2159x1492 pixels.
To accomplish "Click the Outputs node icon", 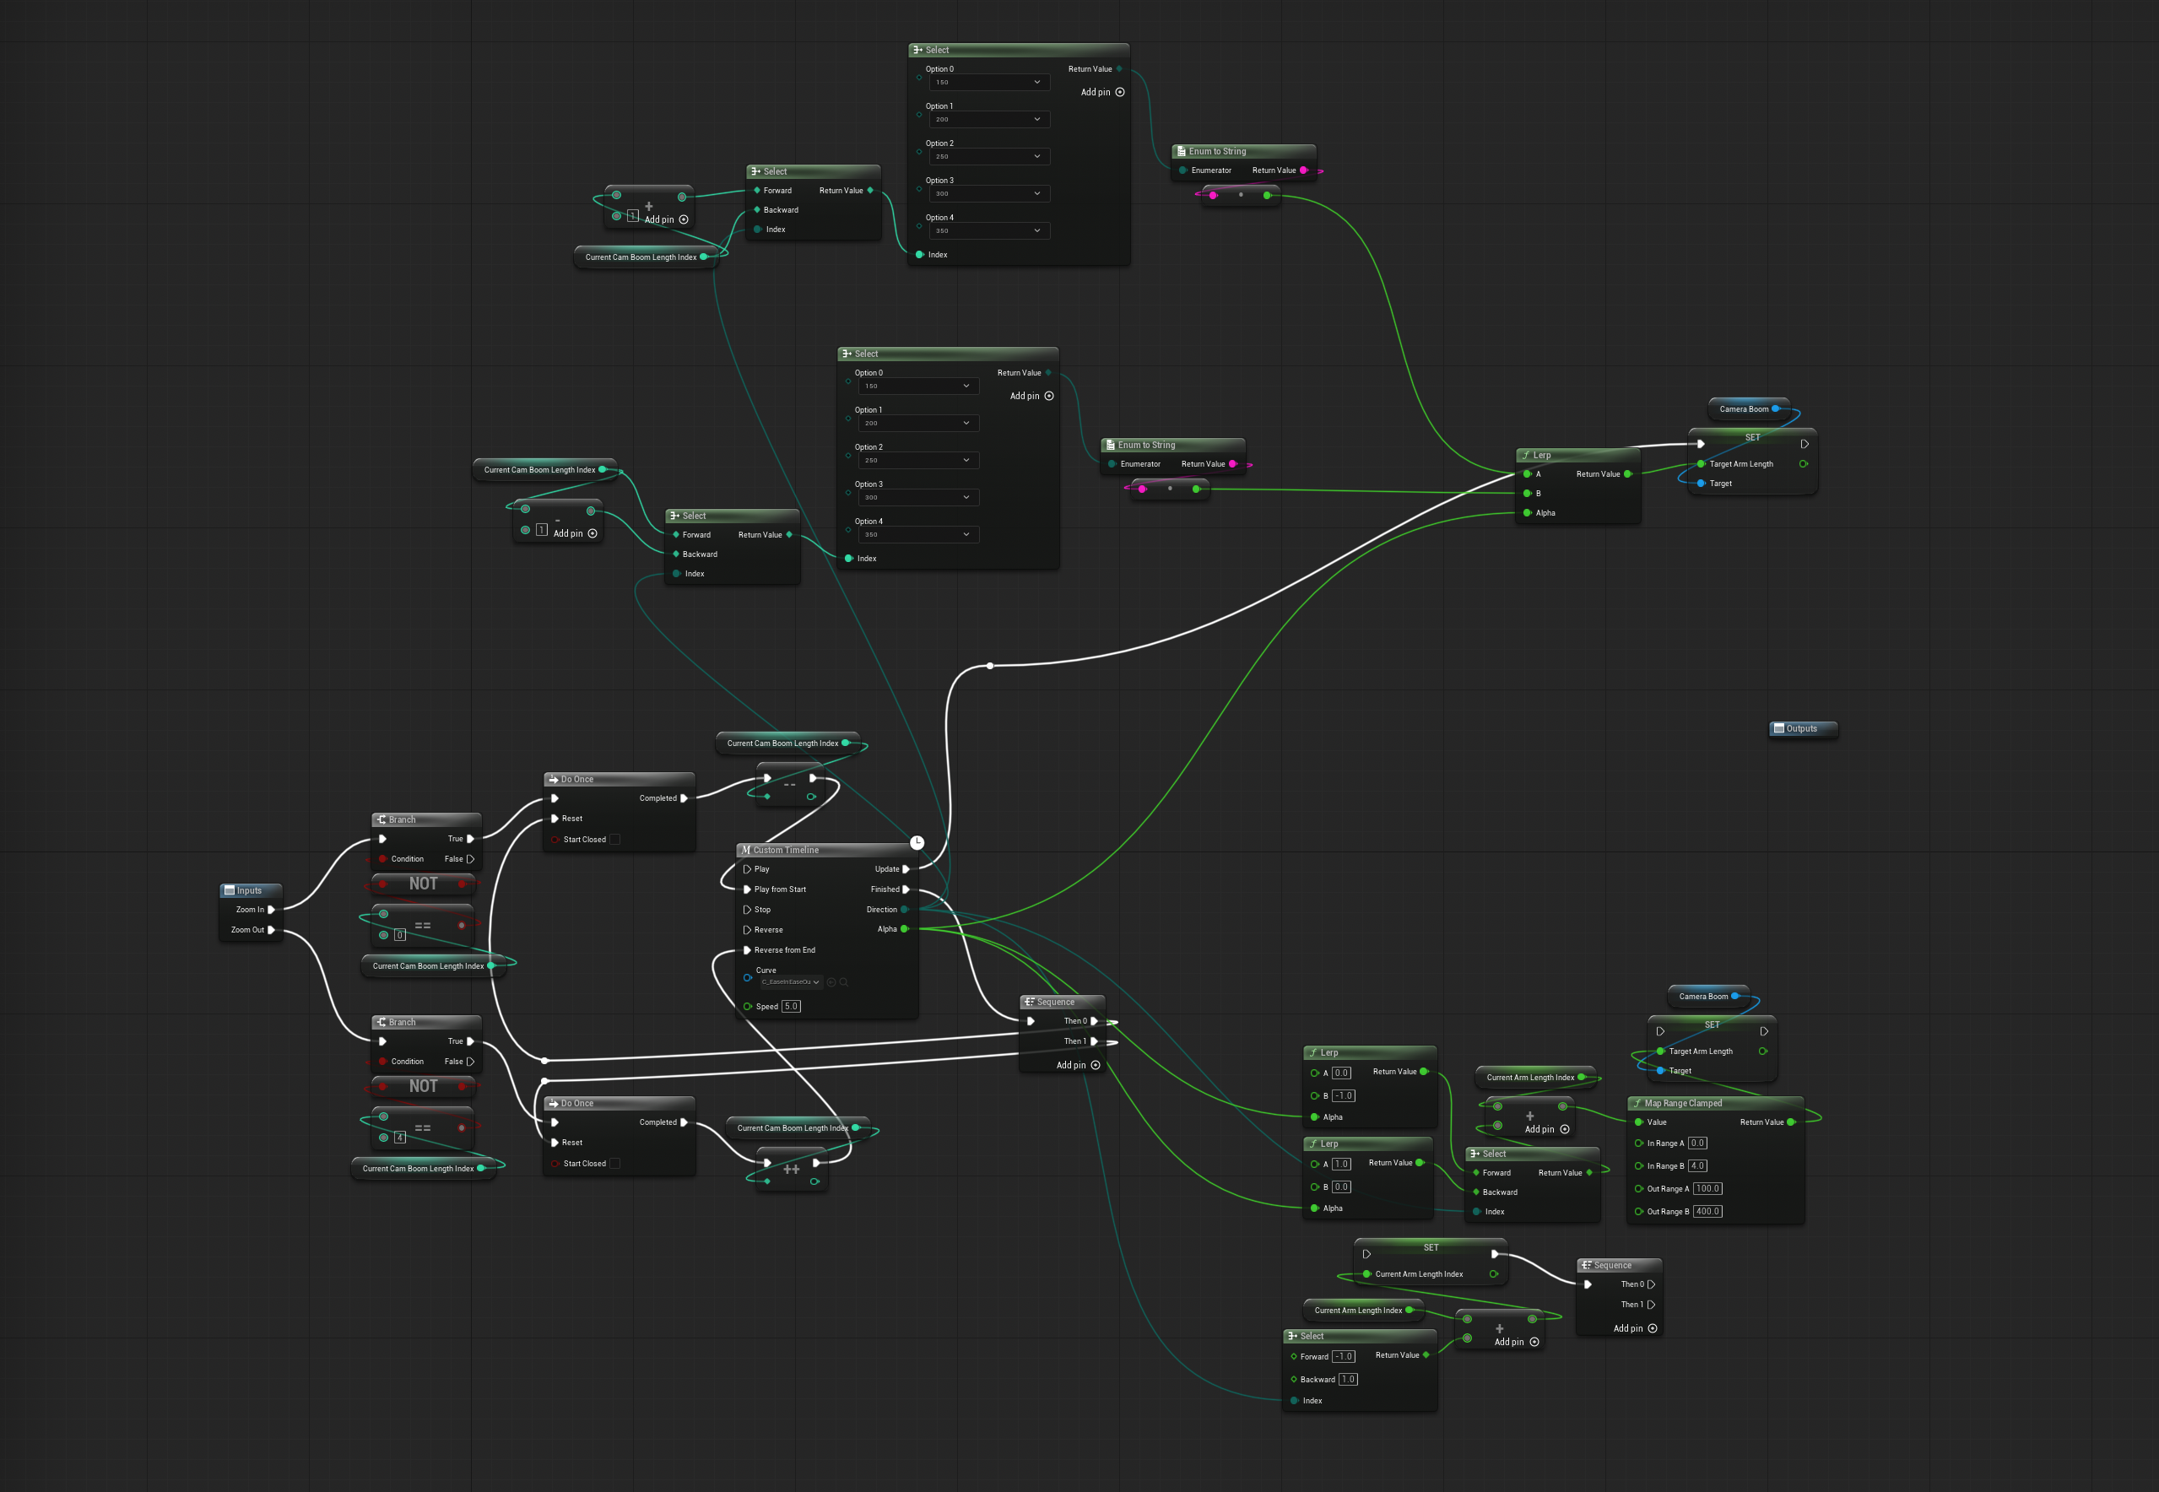I will tap(1778, 728).
